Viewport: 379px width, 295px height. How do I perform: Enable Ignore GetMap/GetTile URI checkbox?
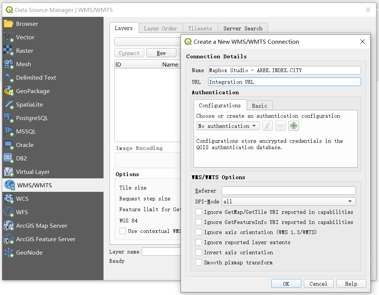[199, 212]
